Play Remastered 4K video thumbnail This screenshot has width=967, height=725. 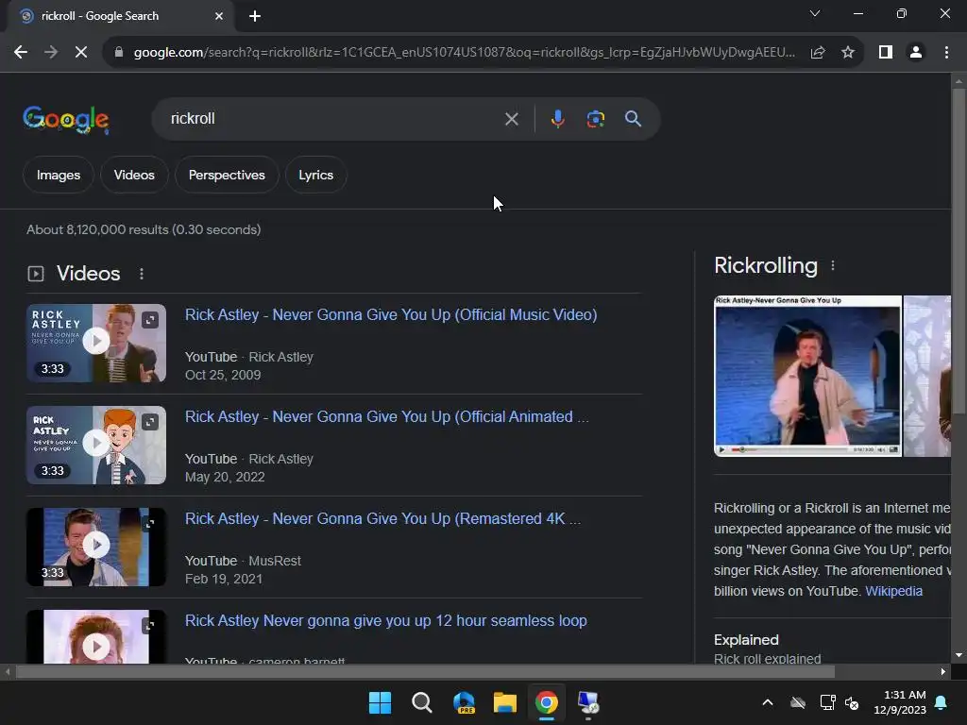(96, 545)
